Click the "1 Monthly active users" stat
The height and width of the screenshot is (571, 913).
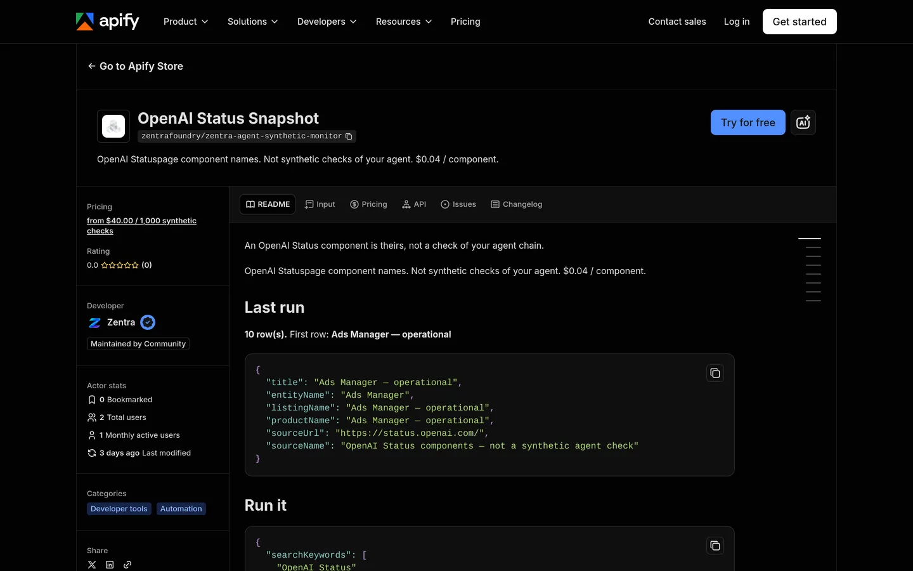click(x=139, y=435)
